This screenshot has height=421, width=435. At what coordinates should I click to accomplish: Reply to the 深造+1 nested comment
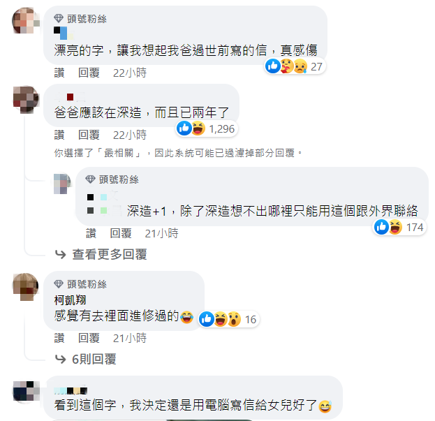(121, 233)
